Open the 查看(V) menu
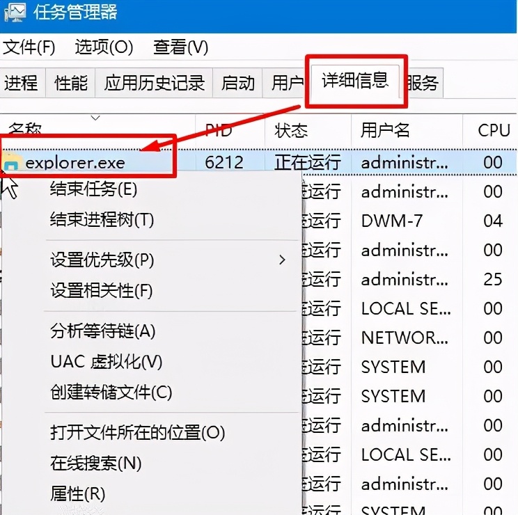The width and height of the screenshot is (518, 515). coord(180,47)
